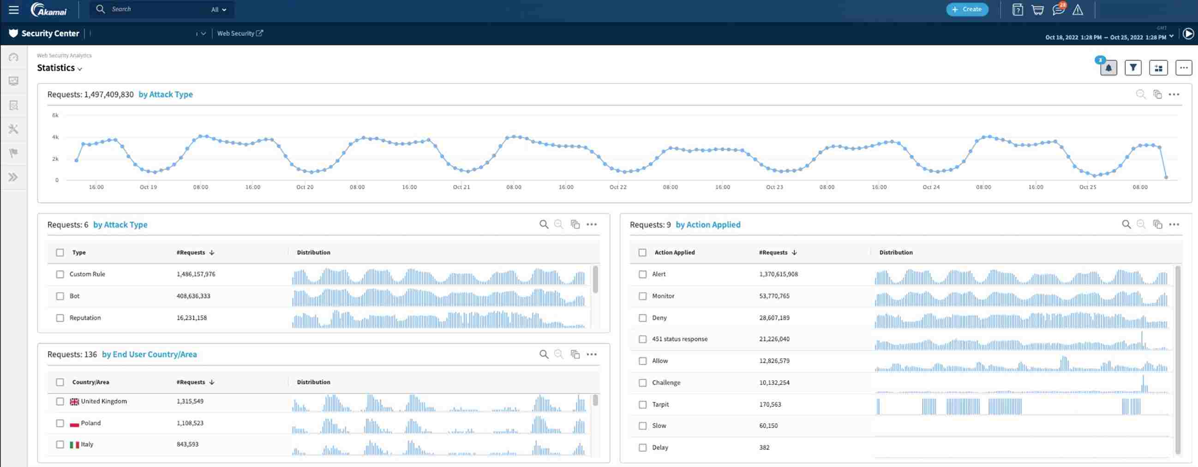Viewport: 1198px width, 467px height.
Task: Select the tools wrench icon in left sidebar
Action: coord(13,129)
